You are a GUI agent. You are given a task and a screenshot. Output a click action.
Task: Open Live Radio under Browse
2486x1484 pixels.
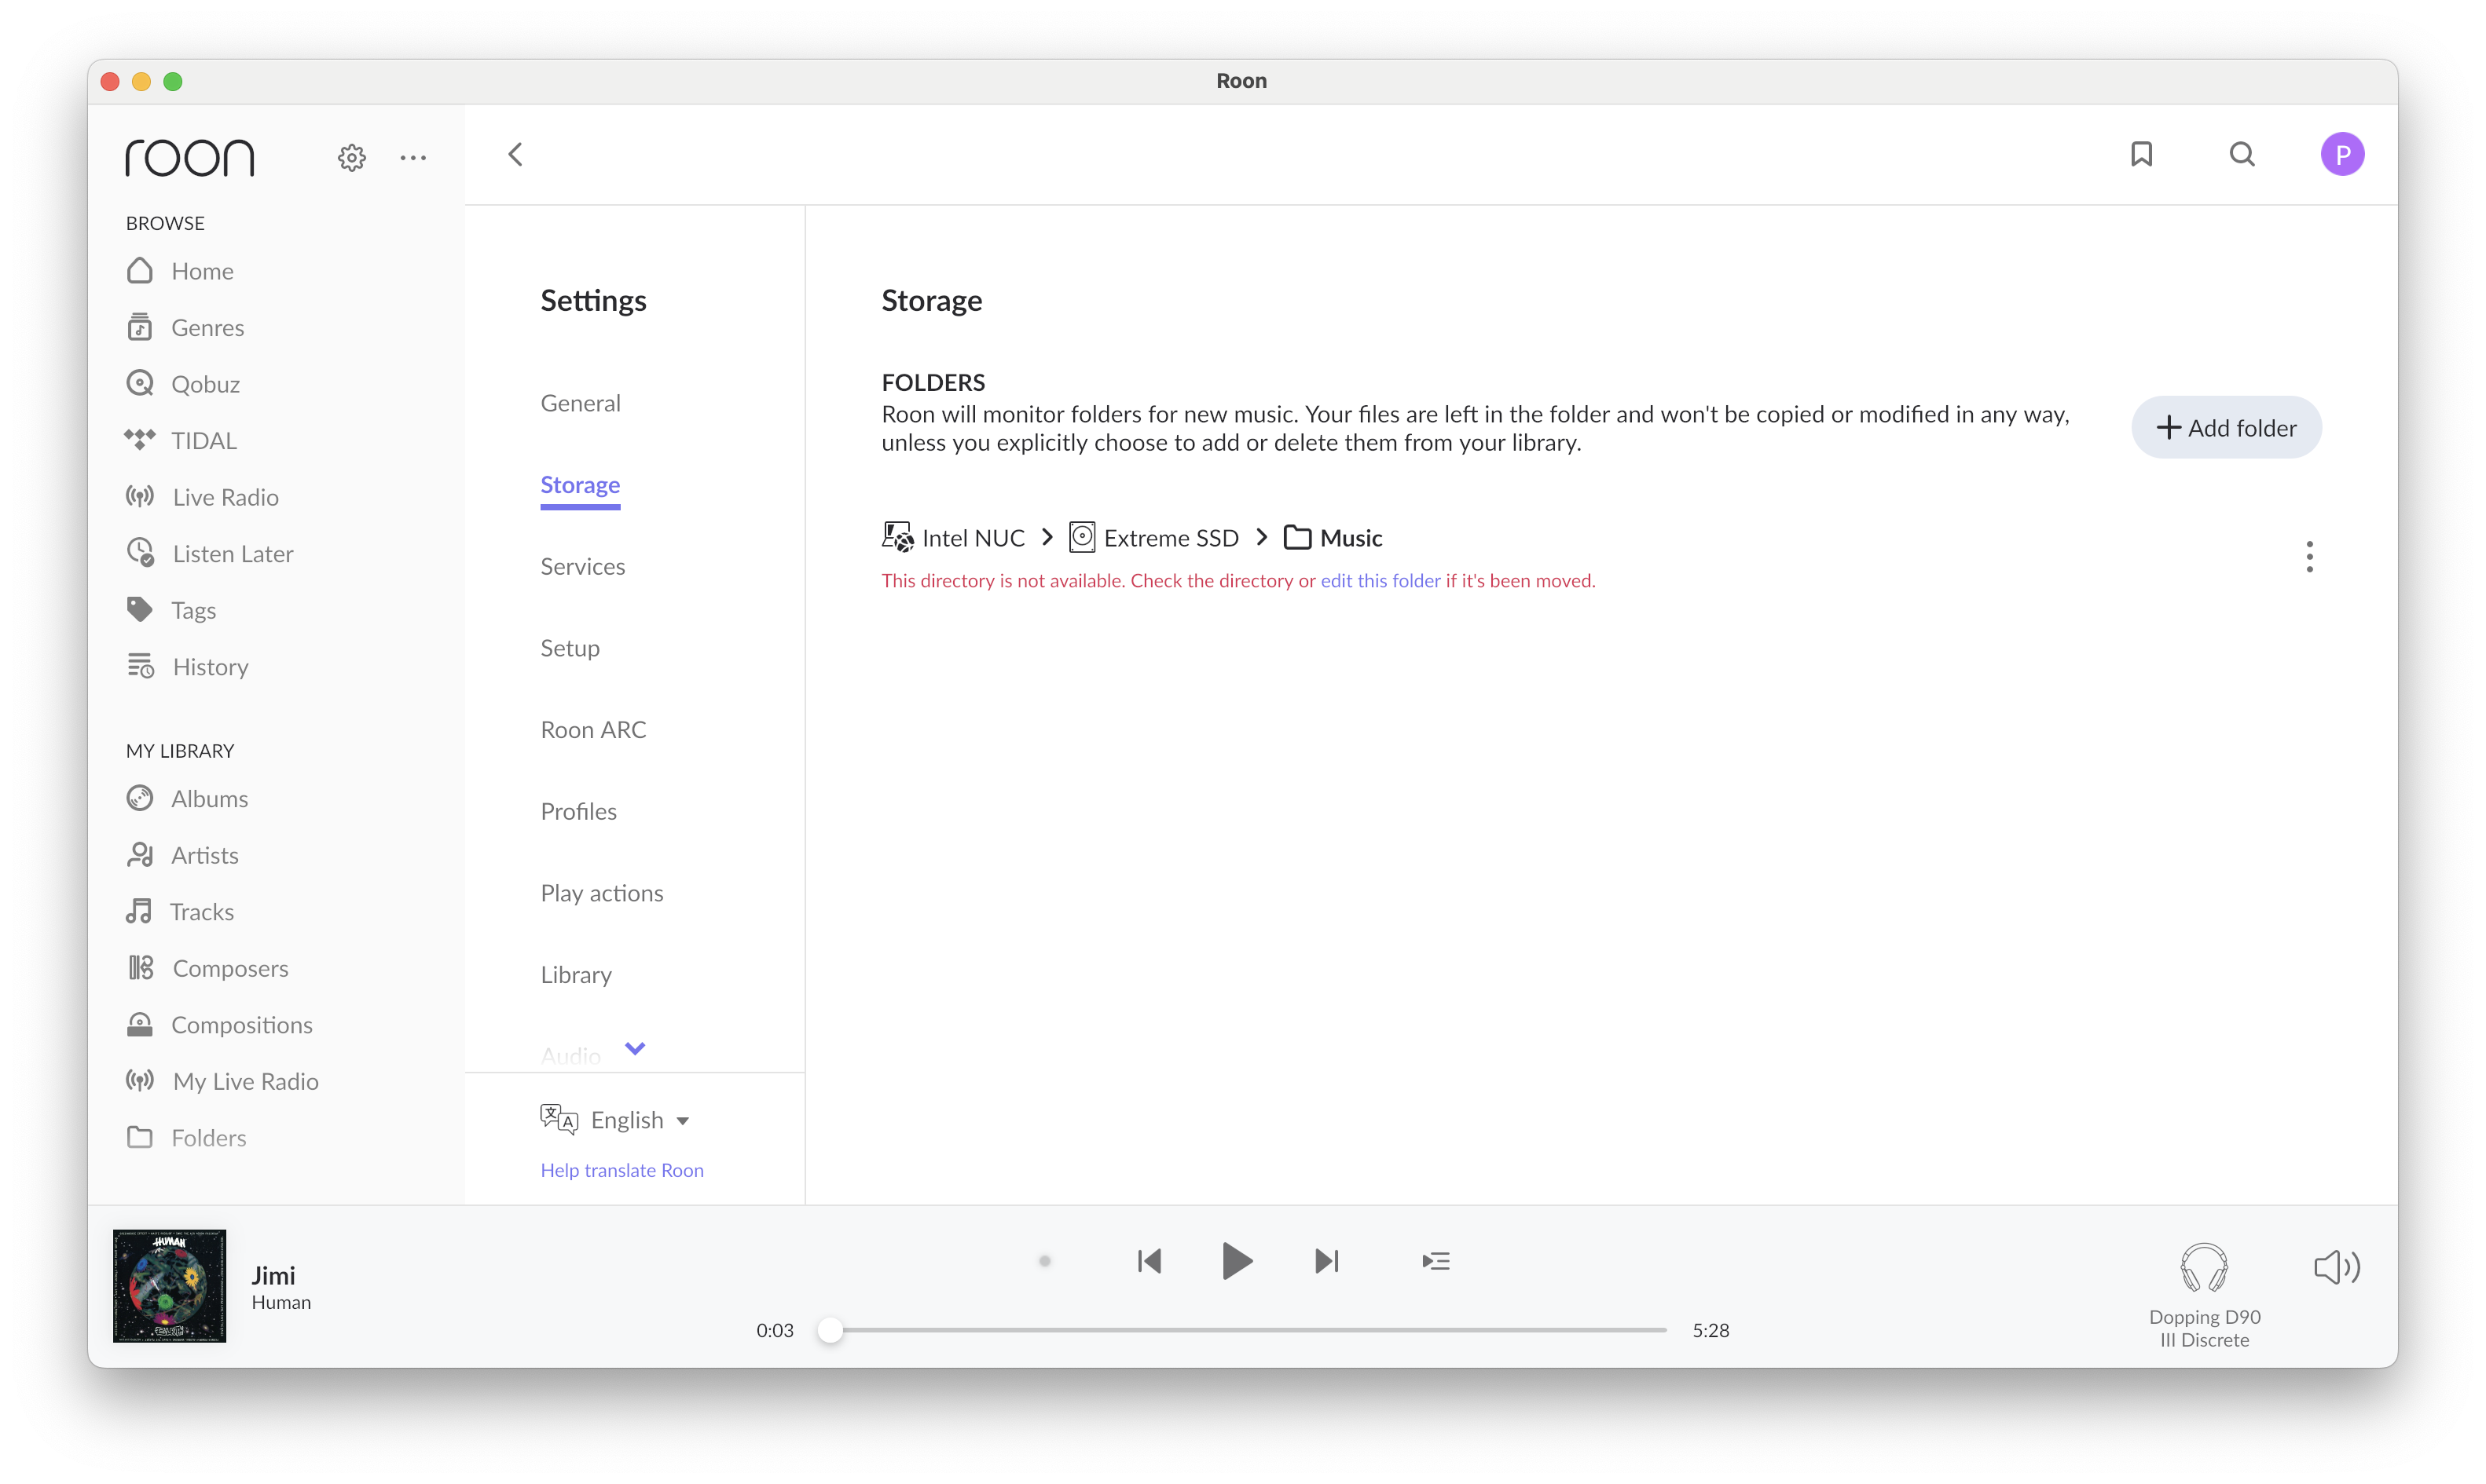[x=202, y=497]
